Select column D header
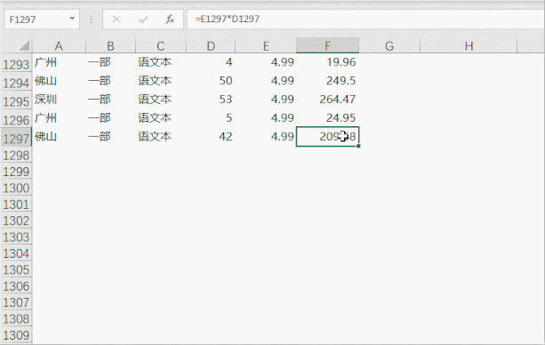The image size is (545, 345). coord(211,46)
